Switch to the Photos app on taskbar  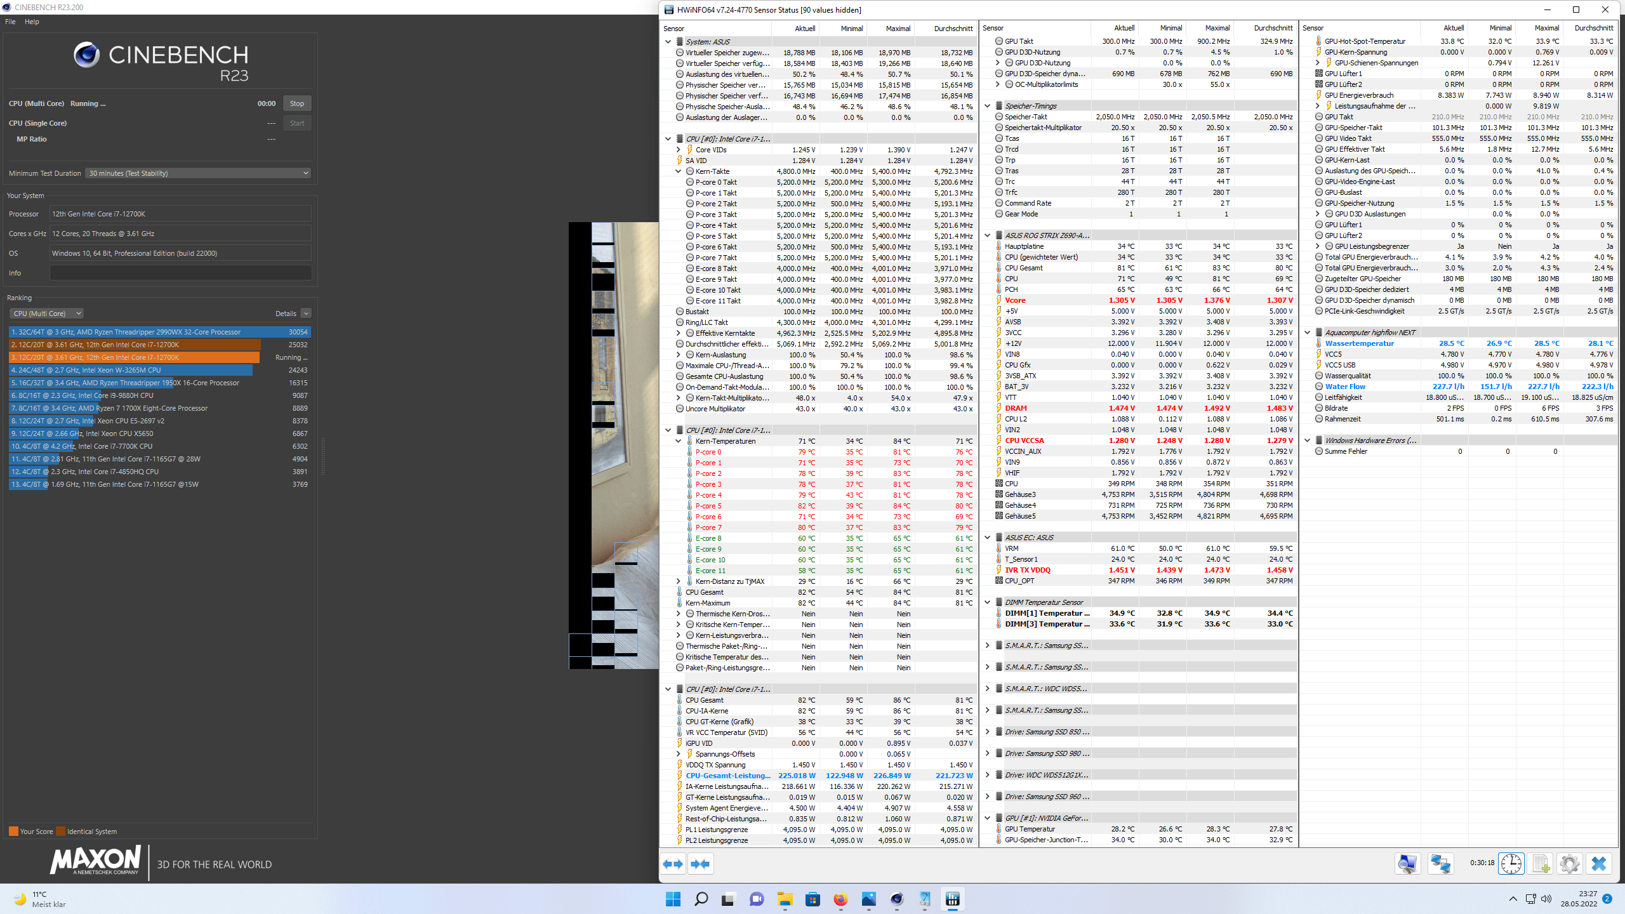click(x=868, y=899)
